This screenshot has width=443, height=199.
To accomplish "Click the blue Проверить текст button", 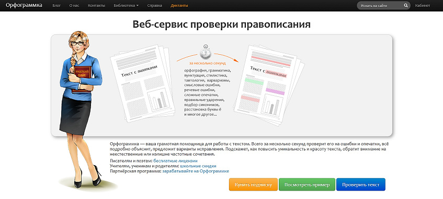I will [x=361, y=184].
